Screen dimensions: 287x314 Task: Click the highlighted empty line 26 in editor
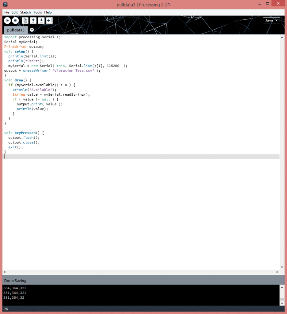[x=141, y=157]
